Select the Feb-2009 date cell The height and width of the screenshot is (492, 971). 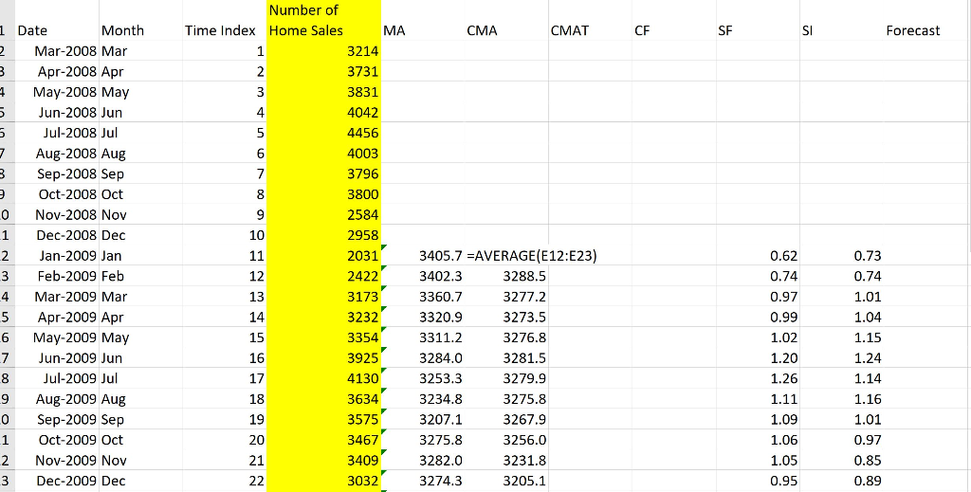click(57, 276)
